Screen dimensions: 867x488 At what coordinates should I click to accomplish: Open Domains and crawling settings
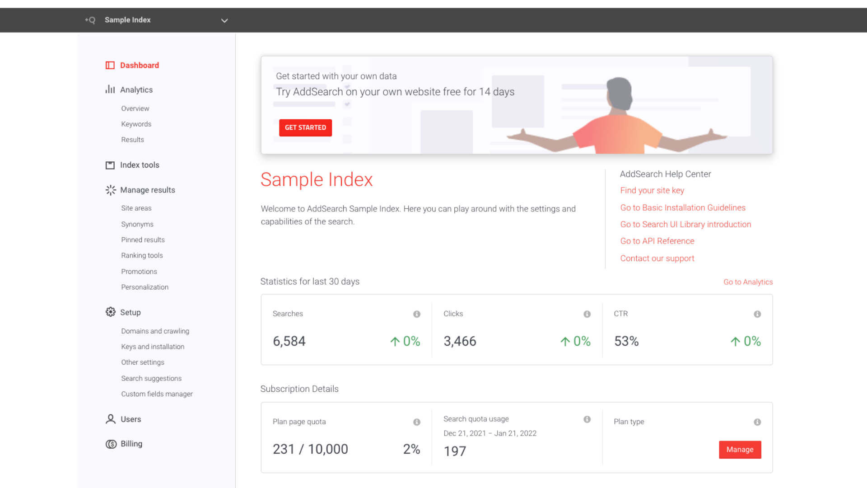pos(155,331)
